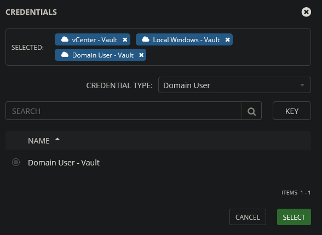
Task: Click the magnifier search icon
Action: [251, 111]
